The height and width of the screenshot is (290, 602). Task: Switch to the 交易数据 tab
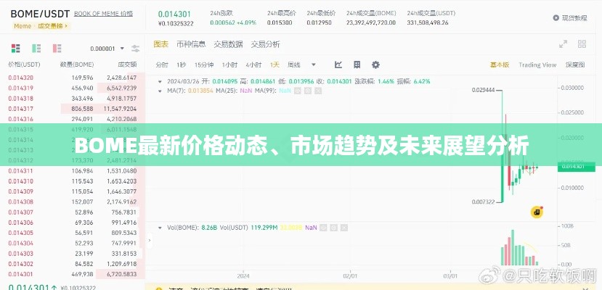tap(228, 44)
